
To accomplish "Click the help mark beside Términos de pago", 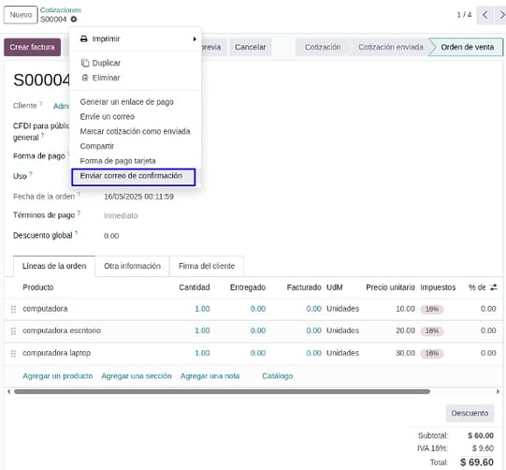I will (79, 213).
